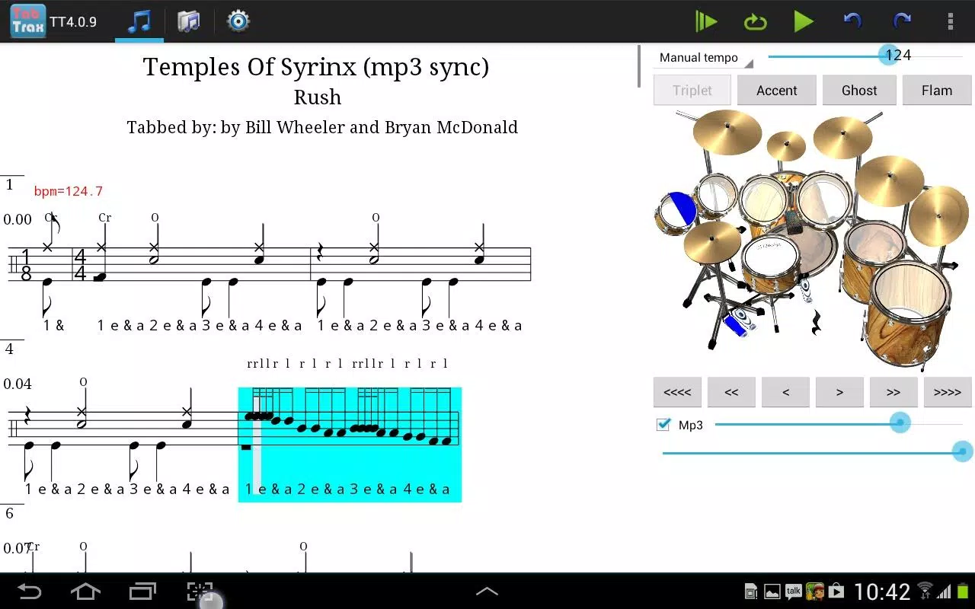Image resolution: width=975 pixels, height=609 pixels.
Task: Open the play store notification icon
Action: [836, 591]
